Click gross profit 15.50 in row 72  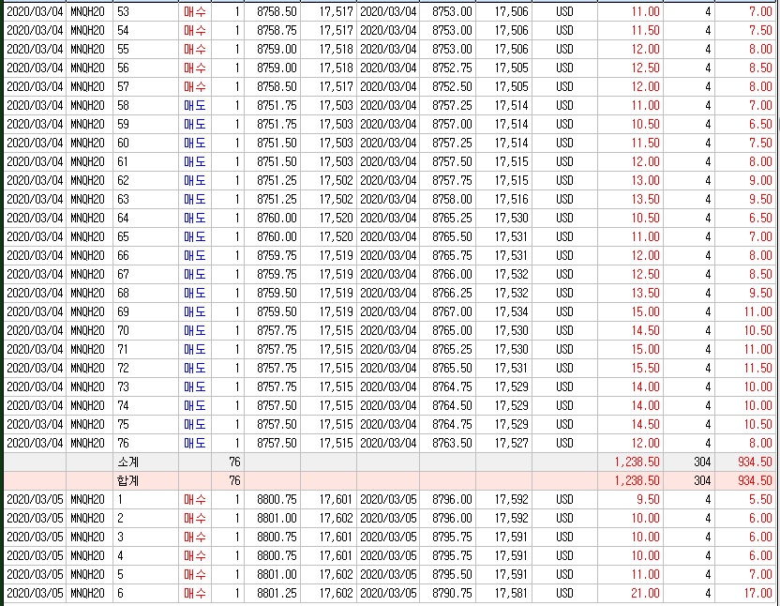pyautogui.click(x=645, y=368)
